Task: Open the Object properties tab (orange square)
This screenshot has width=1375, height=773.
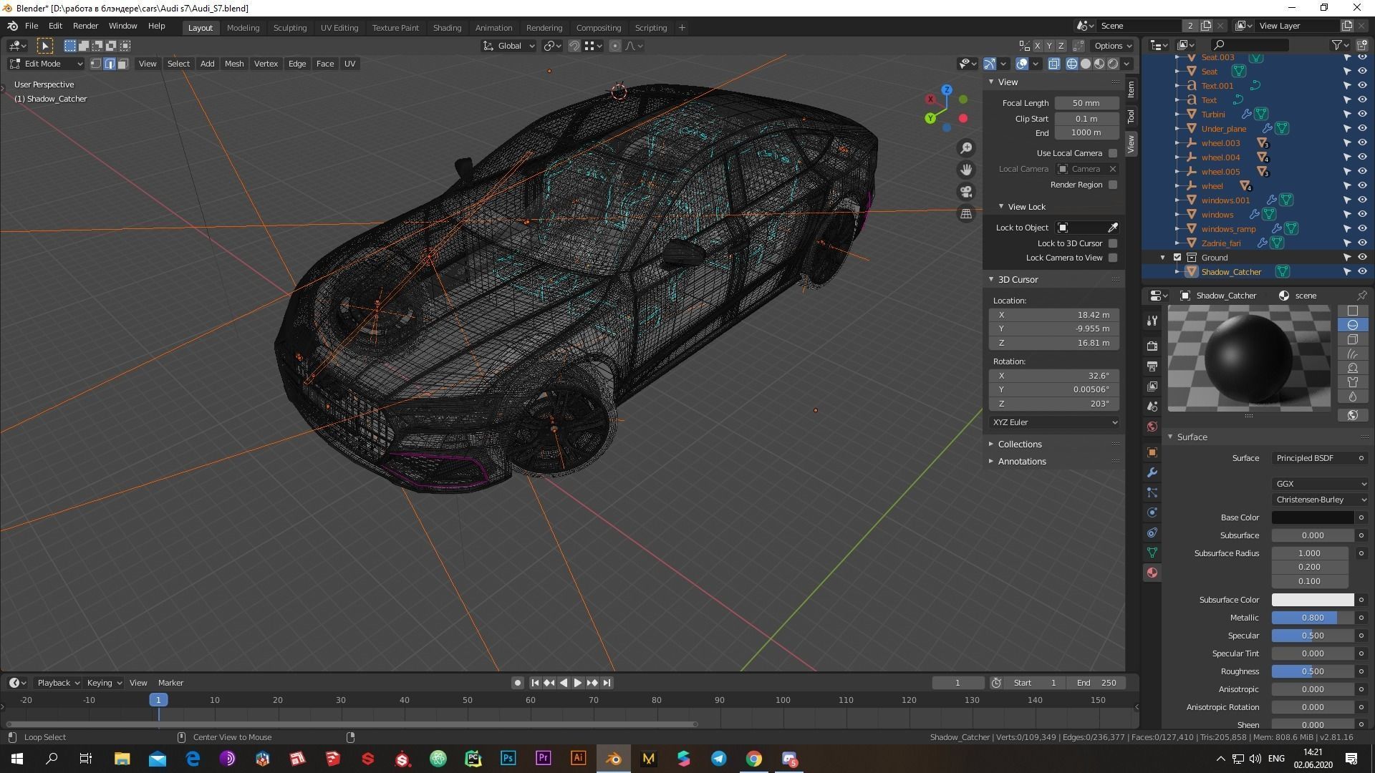Action: tap(1152, 452)
